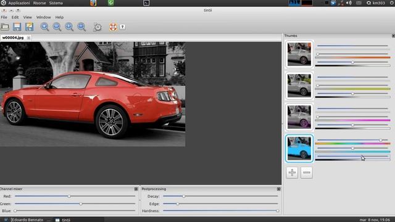Click the Open file toolbar icon

5,27
